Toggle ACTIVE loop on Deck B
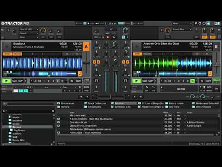Screen dimensions: 222x167 [x=216, y=80]
